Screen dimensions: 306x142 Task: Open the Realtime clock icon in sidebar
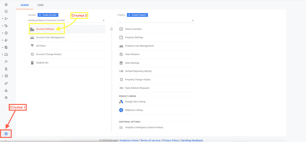point(6,12)
